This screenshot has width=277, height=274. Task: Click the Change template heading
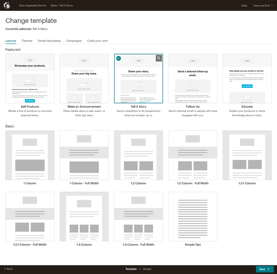tap(31, 21)
